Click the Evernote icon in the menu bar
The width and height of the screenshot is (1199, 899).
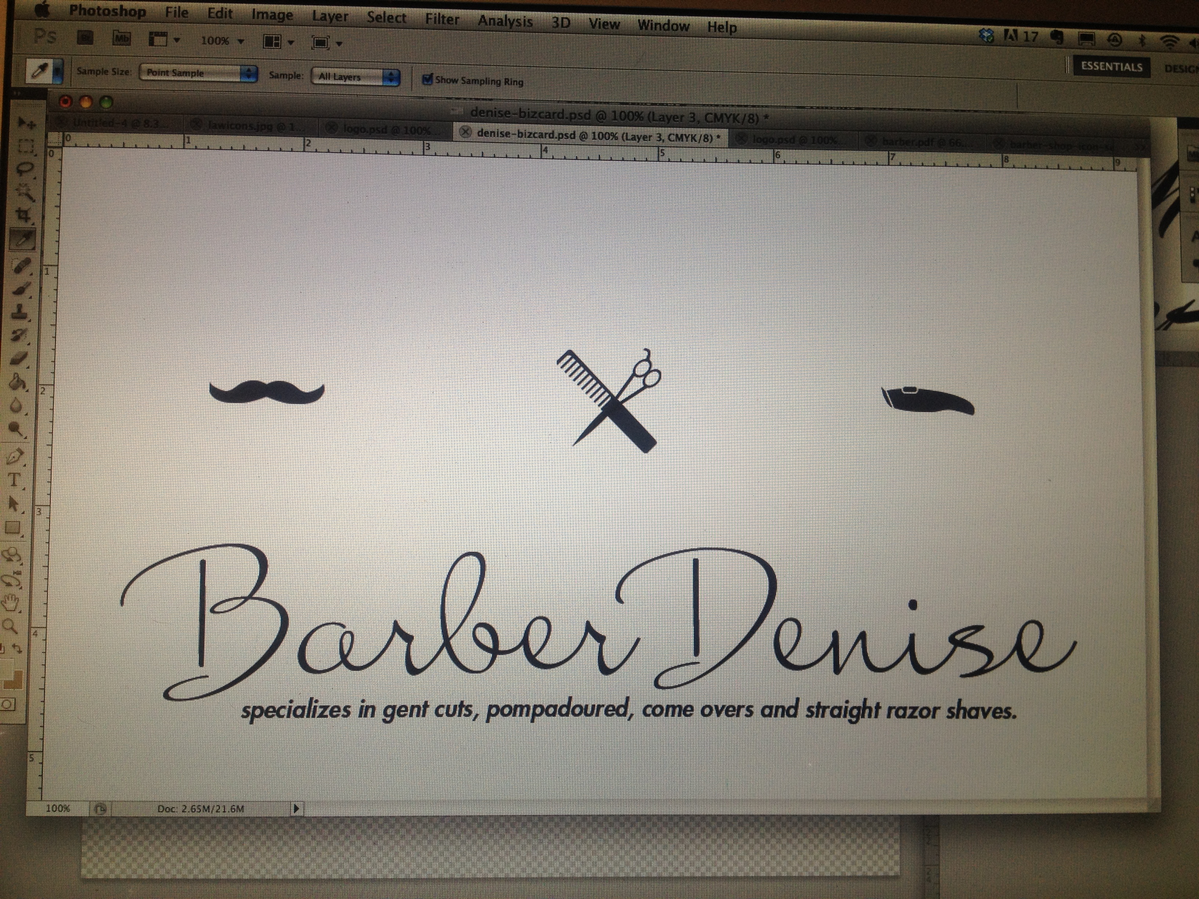1056,37
